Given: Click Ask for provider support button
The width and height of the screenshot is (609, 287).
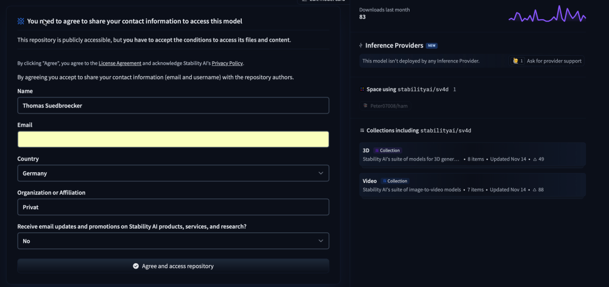Looking at the screenshot, I should point(547,61).
